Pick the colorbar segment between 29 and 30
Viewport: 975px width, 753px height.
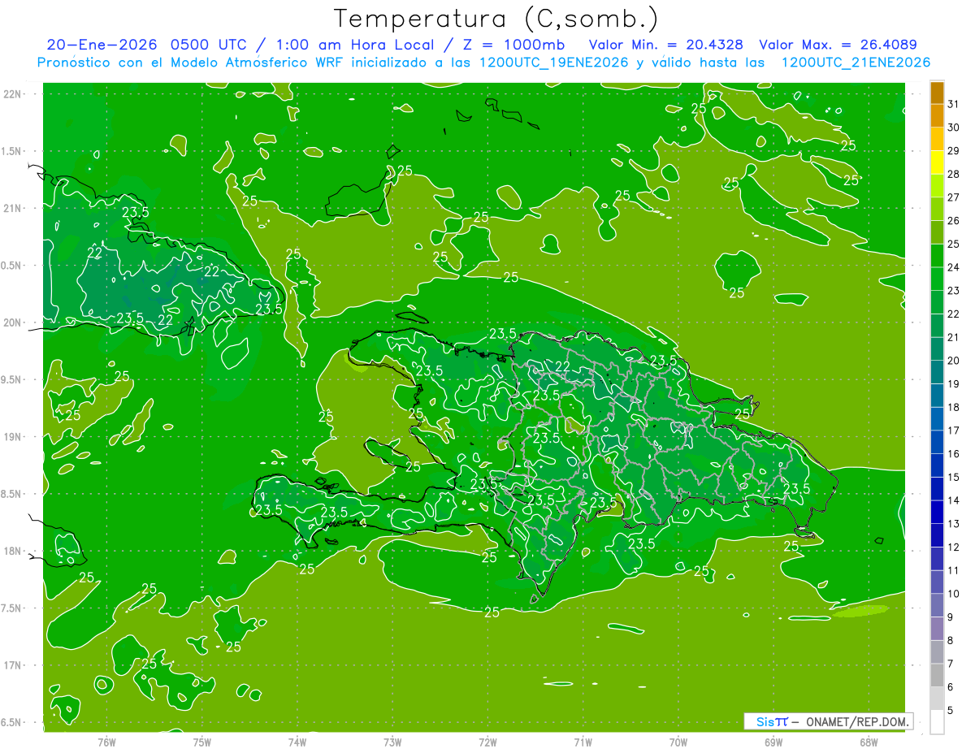point(937,139)
